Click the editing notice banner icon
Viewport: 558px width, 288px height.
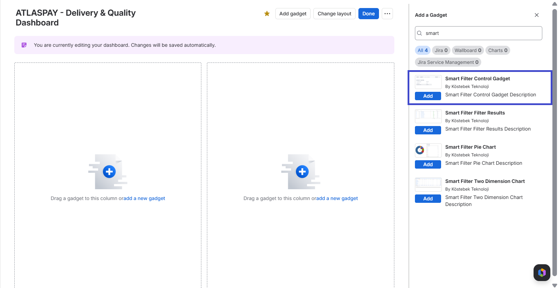(24, 45)
